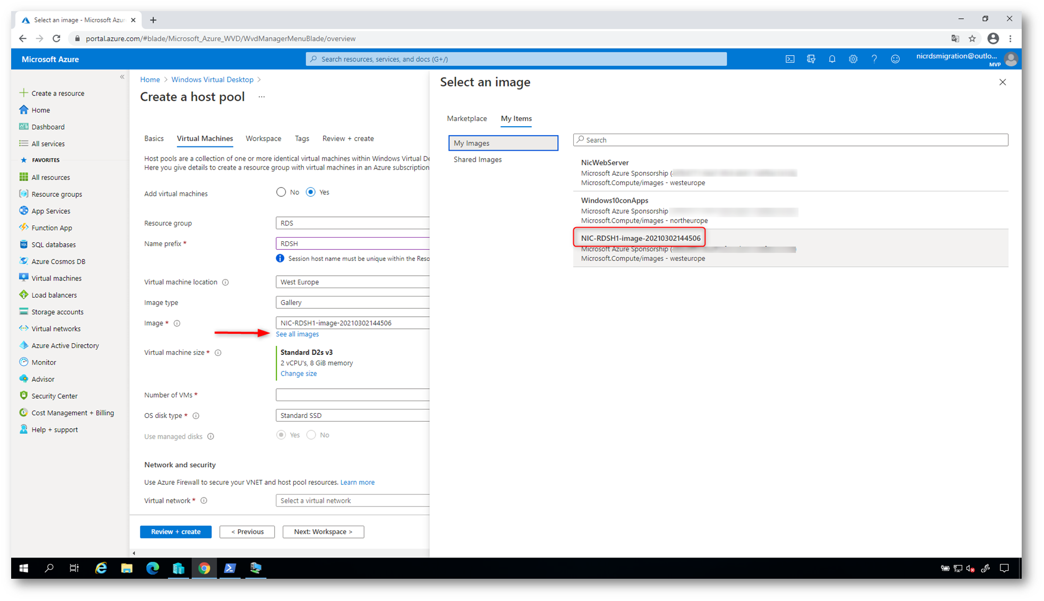Click Next: Workspace button

323,532
